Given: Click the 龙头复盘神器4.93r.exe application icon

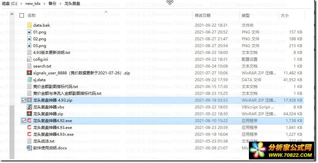Looking at the screenshot, I should (29, 134).
